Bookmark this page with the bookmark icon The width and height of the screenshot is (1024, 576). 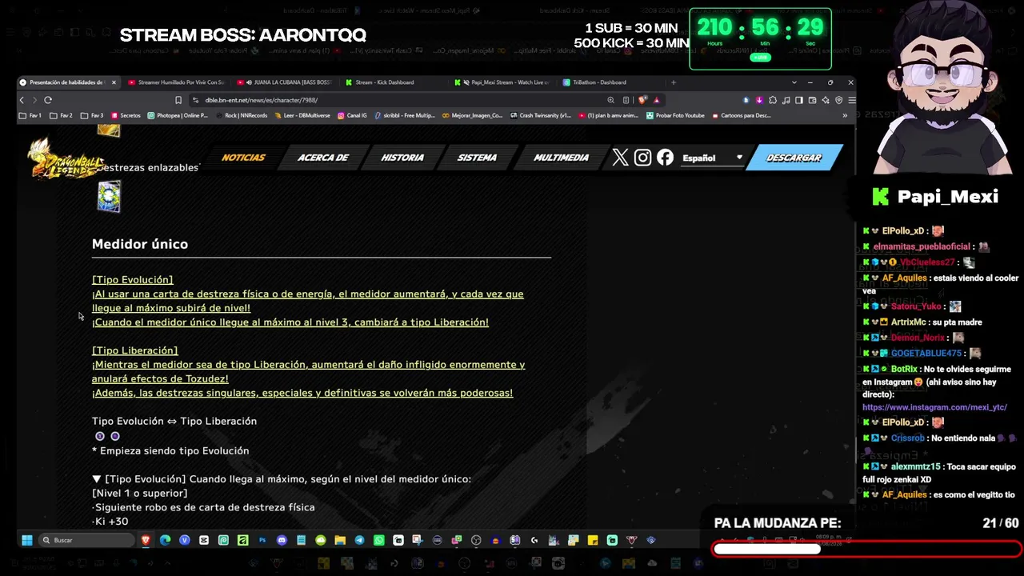[x=178, y=100]
